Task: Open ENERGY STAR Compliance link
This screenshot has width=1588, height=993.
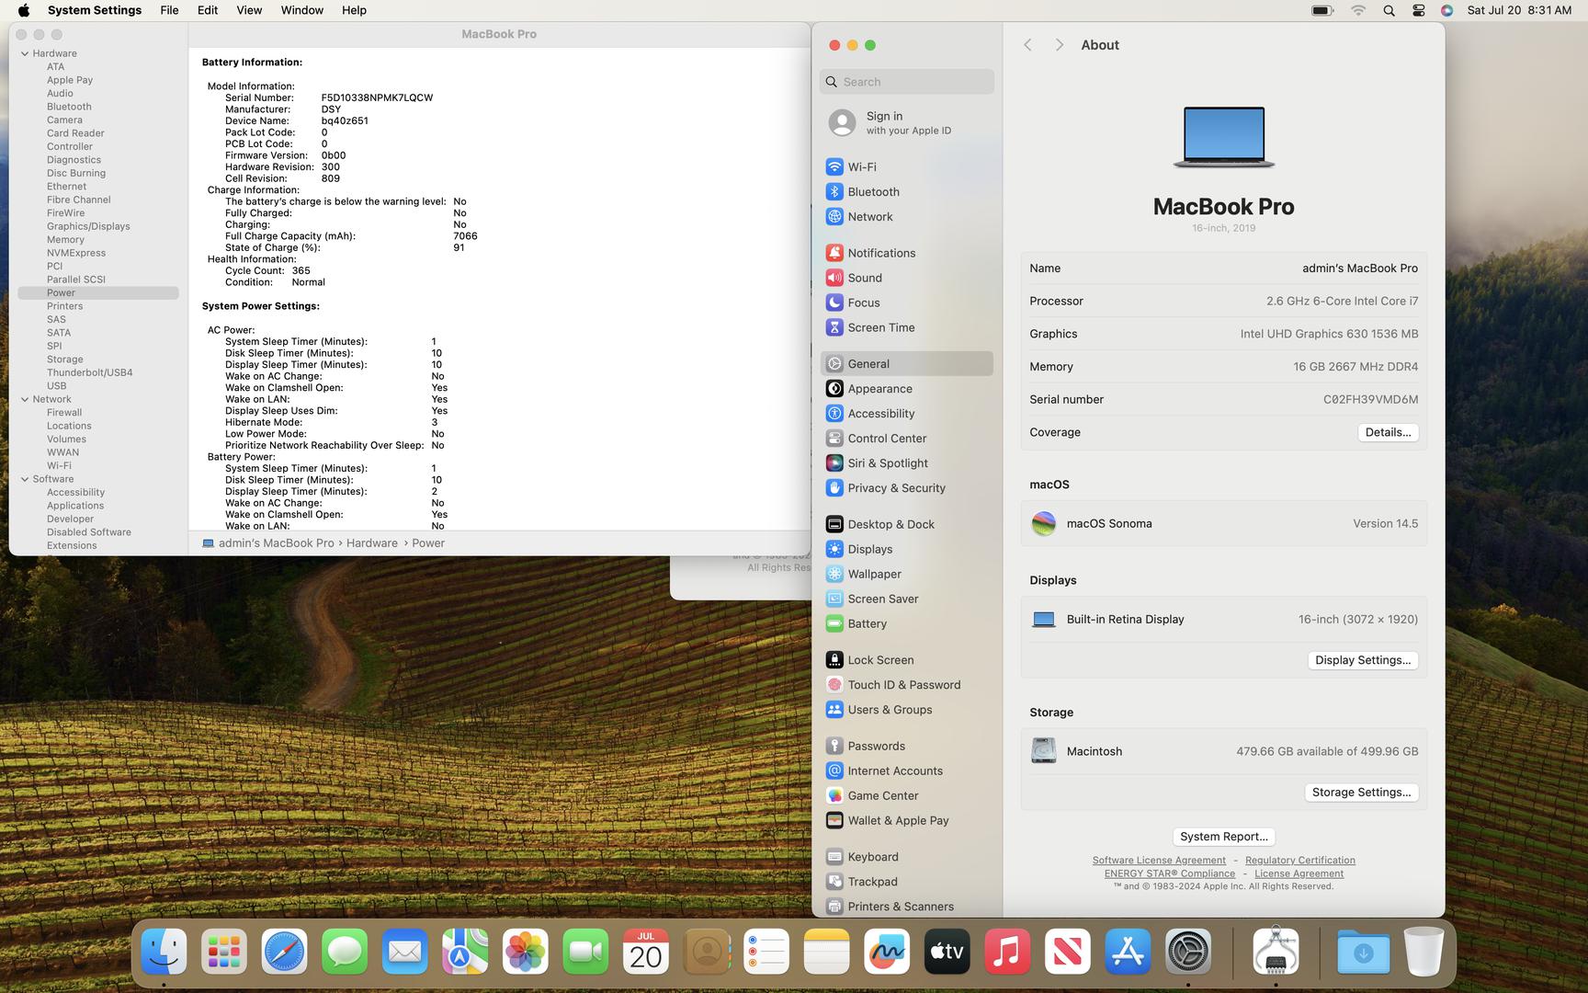Action: point(1169,873)
